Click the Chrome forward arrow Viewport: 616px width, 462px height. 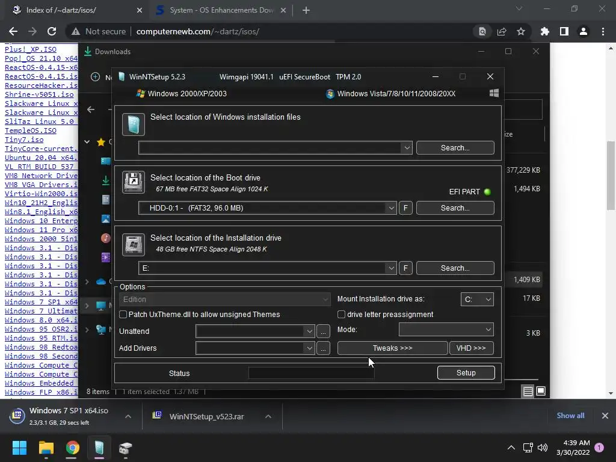pos(32,31)
